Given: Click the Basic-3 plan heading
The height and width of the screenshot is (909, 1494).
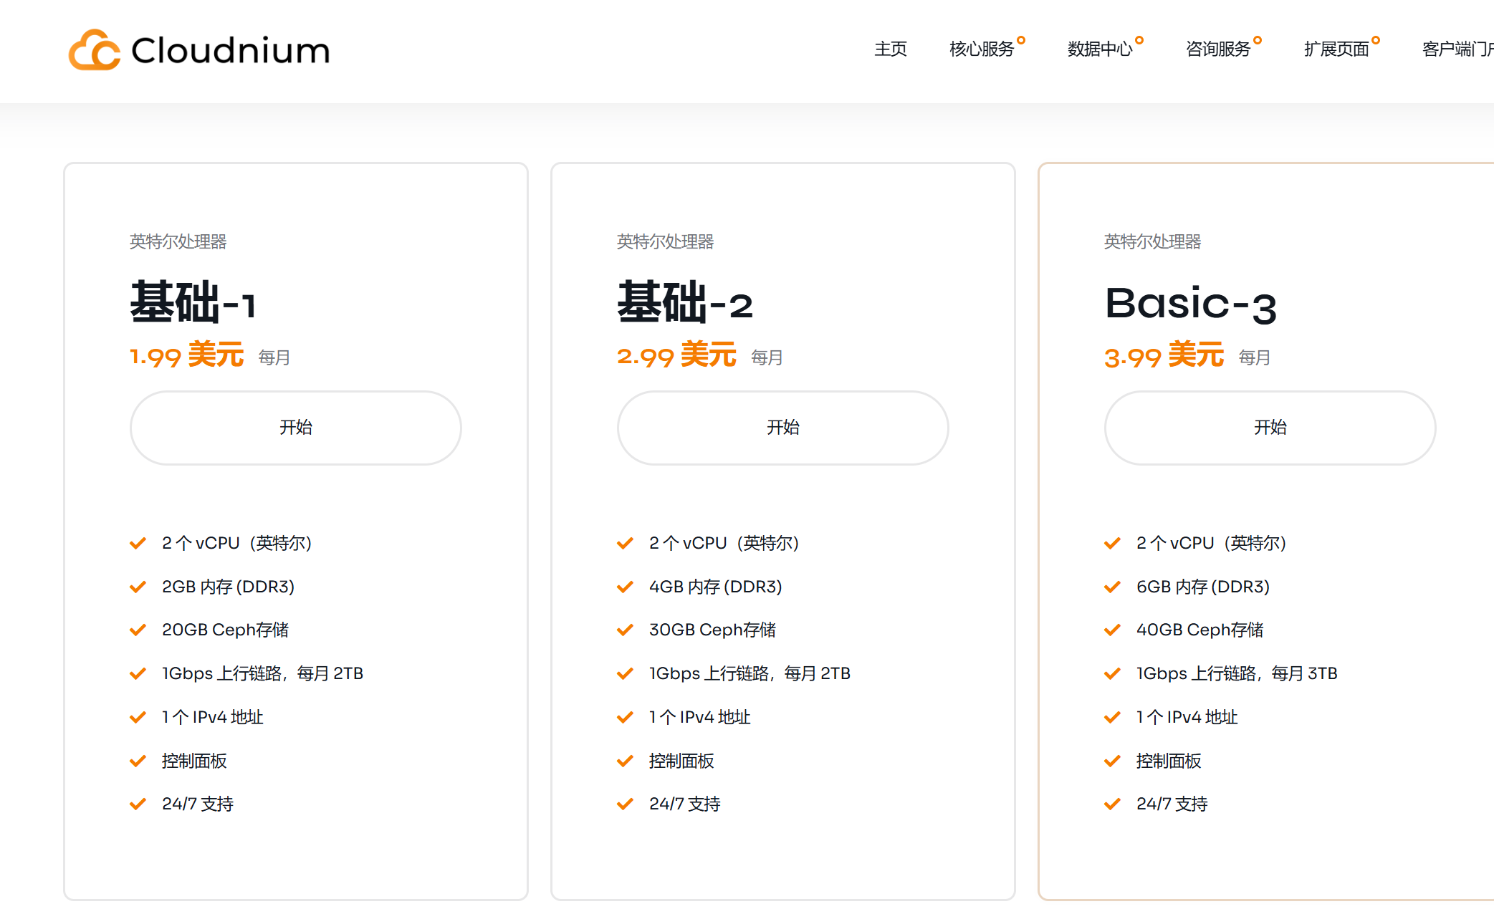Looking at the screenshot, I should [x=1190, y=304].
